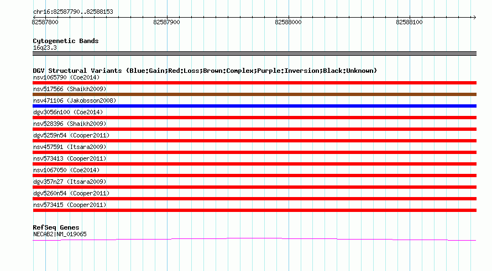Open variant nsv457591 (Itsara2009) label
This screenshot has height=271, width=492.
[x=70, y=147]
